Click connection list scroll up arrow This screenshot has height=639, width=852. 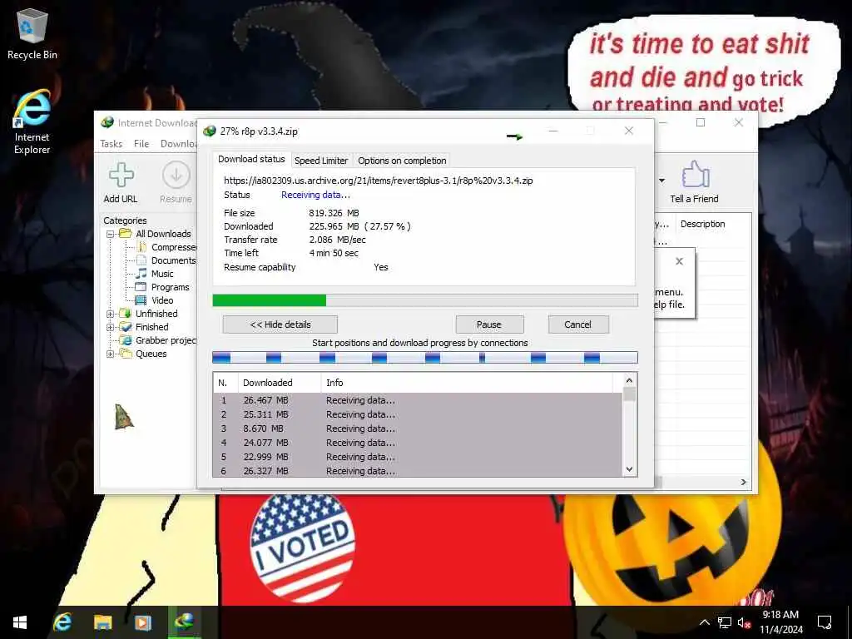click(x=629, y=380)
